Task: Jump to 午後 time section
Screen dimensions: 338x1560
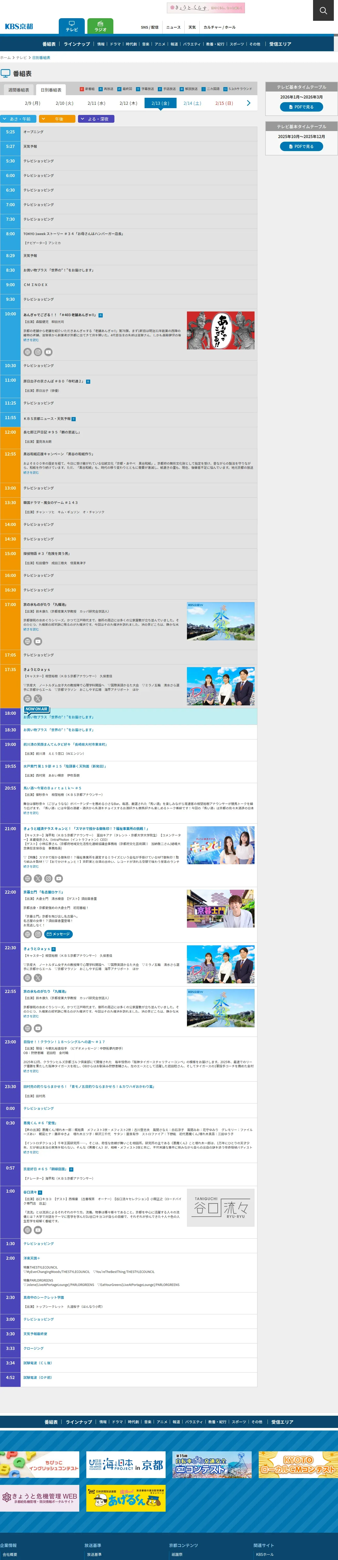Action: [57, 119]
